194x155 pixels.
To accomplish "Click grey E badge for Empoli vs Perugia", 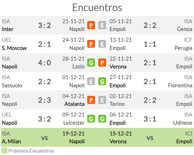I will coord(102,44).
